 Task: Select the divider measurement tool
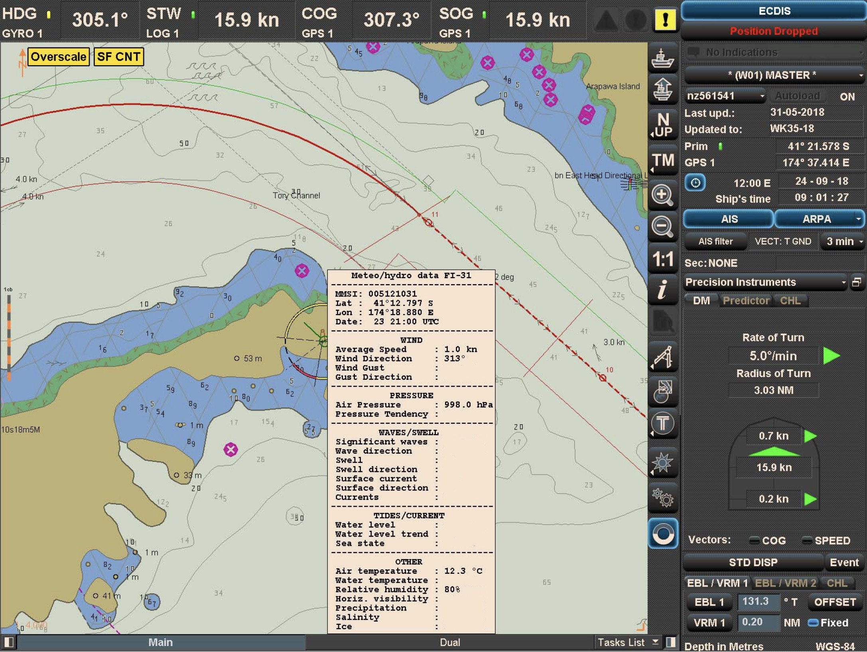click(662, 356)
